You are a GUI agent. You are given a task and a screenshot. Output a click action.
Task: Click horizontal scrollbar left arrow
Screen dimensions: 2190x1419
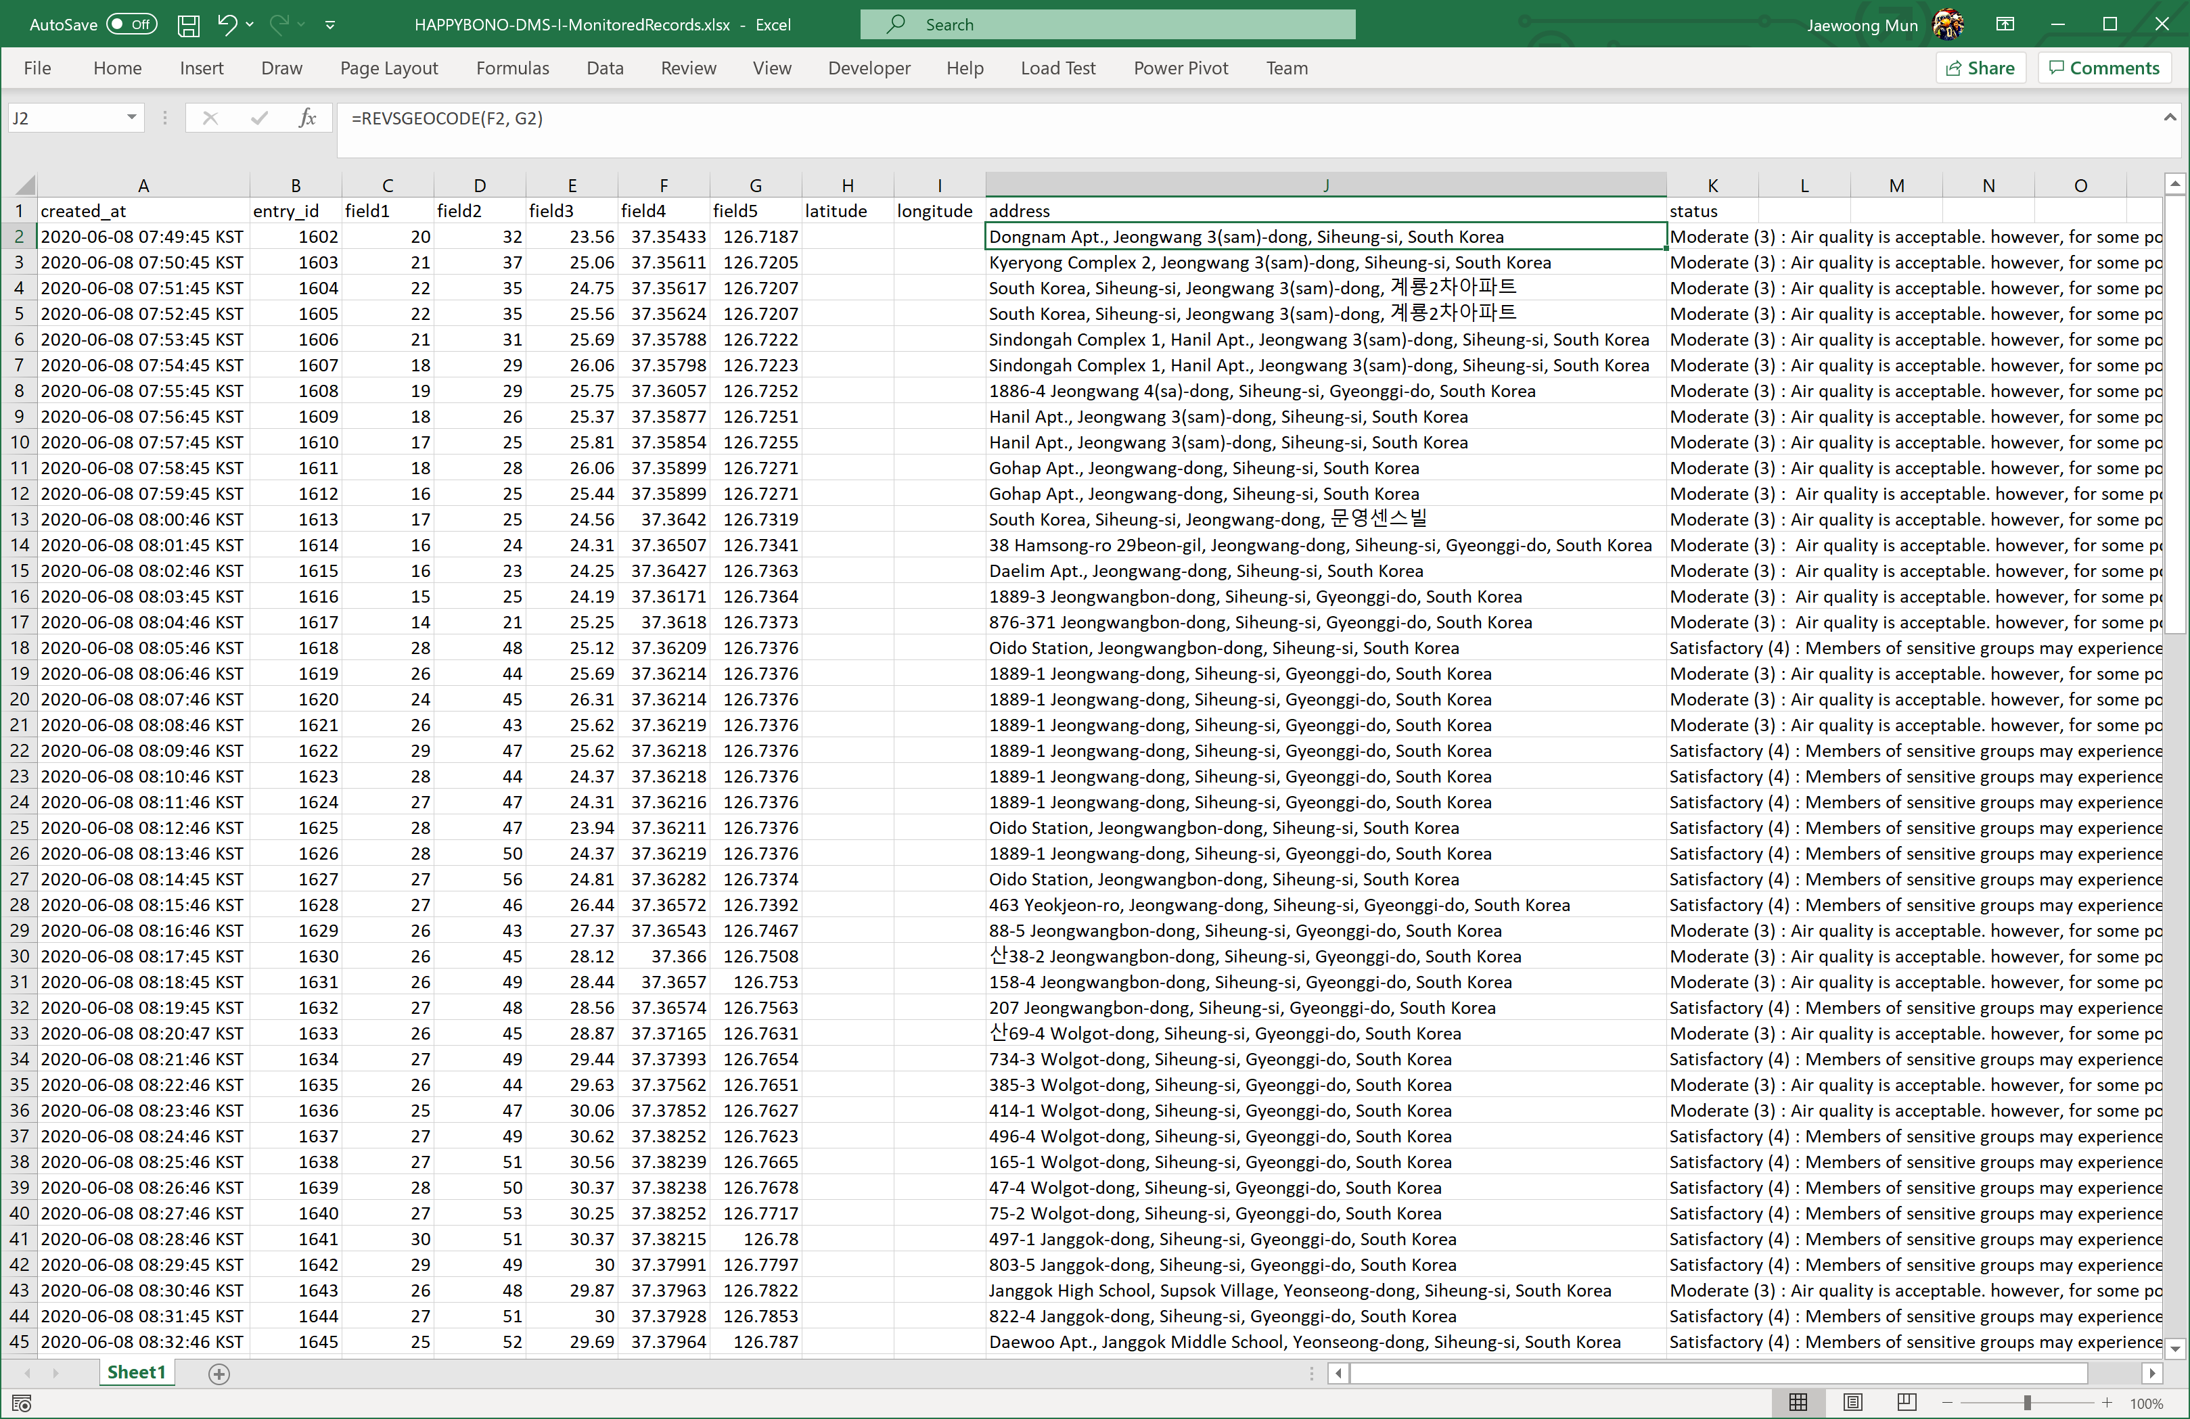point(1338,1373)
